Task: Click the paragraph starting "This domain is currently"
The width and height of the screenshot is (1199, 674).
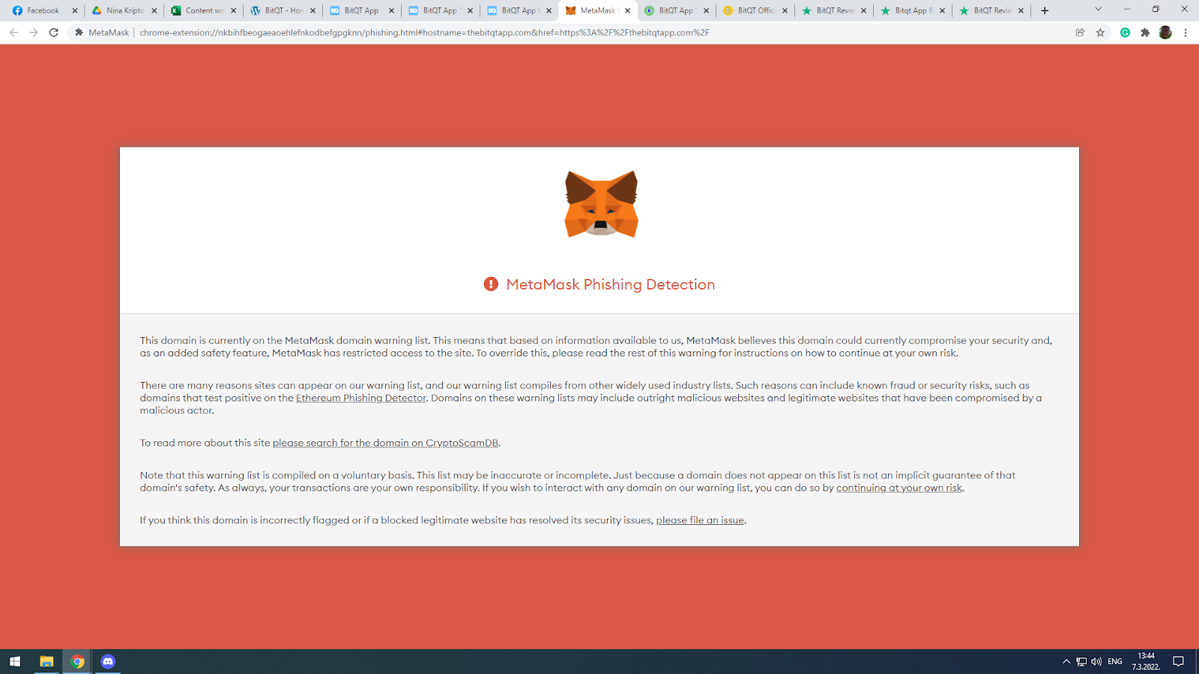Action: [596, 347]
